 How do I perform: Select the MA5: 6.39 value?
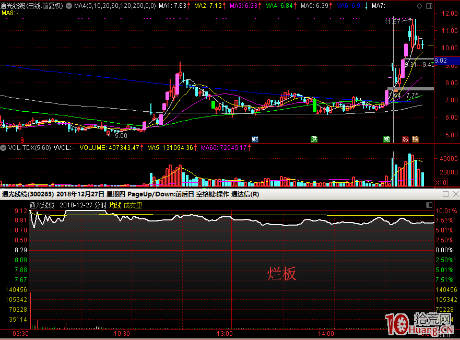(x=314, y=6)
